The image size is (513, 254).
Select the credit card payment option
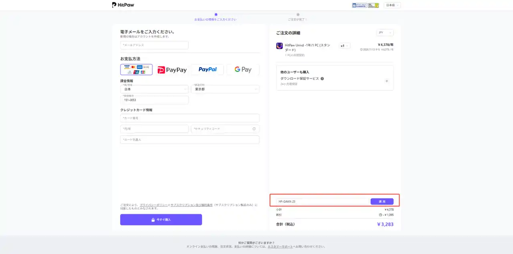[136, 69]
